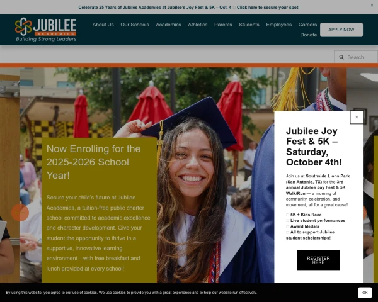Follow the 'Click here' banner link
The height and width of the screenshot is (302, 378).
coord(247,8)
